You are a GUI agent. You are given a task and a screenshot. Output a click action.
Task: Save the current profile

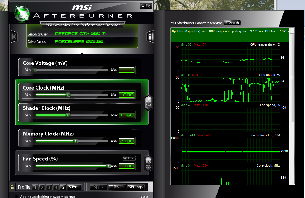coord(74,187)
